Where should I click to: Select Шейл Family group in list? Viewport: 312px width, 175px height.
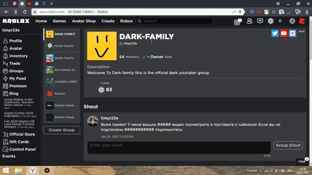[x=62, y=58]
